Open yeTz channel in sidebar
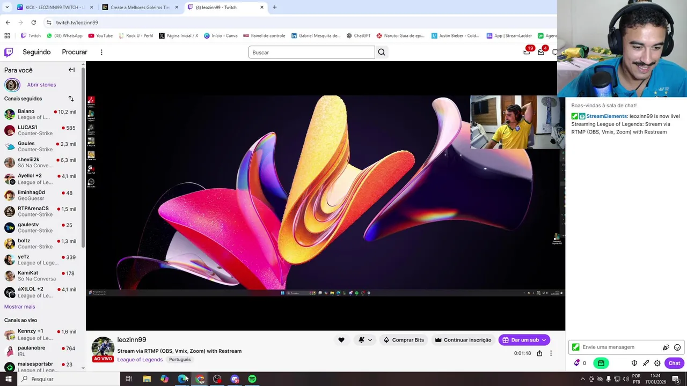Image resolution: width=687 pixels, height=386 pixels. click(x=40, y=259)
